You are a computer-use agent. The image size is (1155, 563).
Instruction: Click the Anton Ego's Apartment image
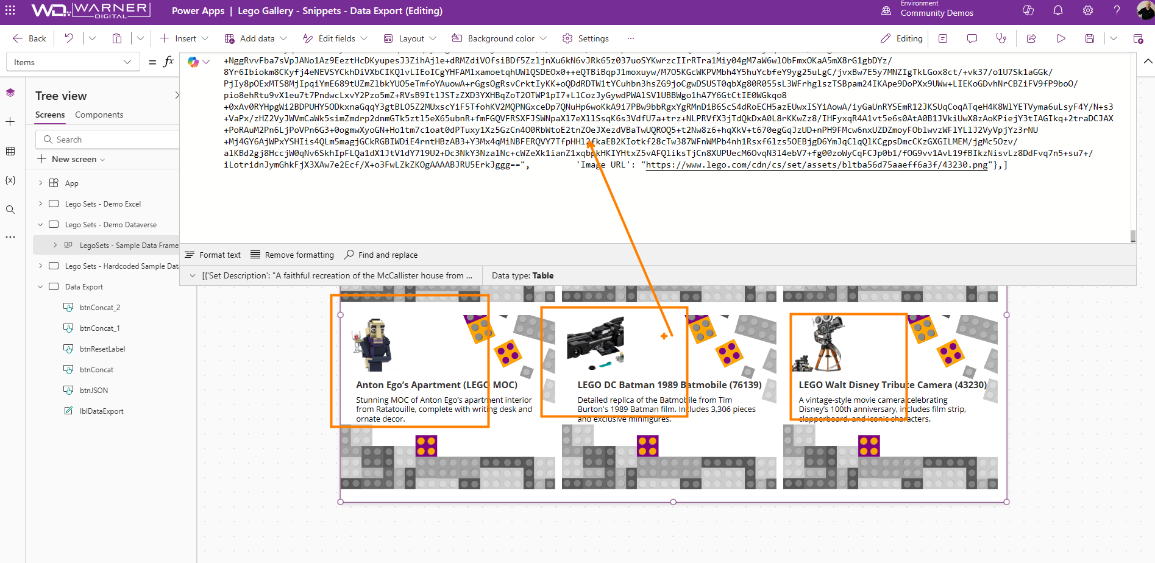372,344
